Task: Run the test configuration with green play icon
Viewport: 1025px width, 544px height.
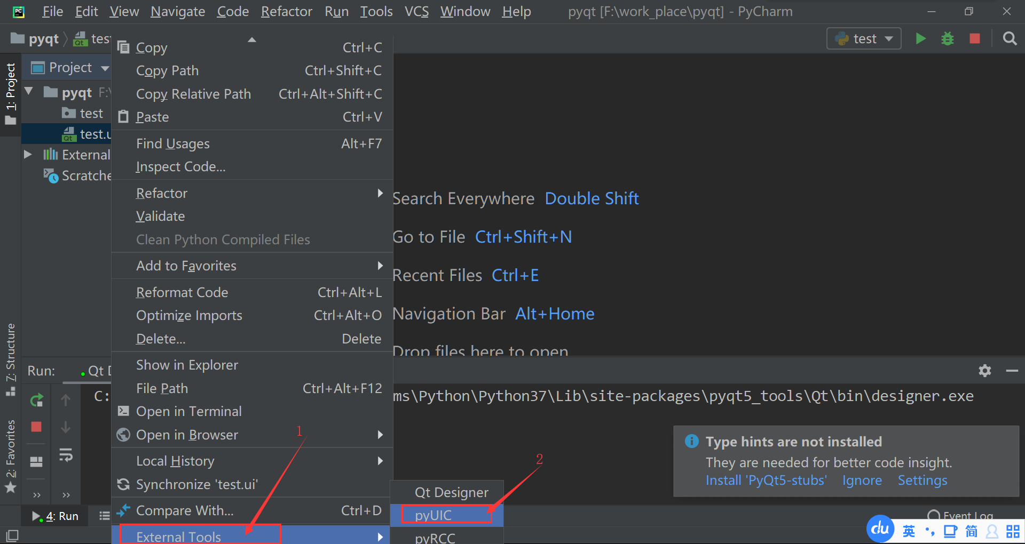Action: coord(921,38)
